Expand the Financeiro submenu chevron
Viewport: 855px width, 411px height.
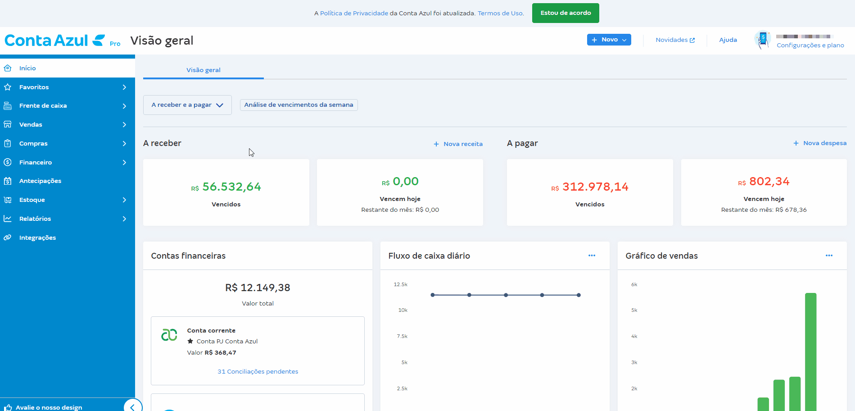pyautogui.click(x=124, y=162)
